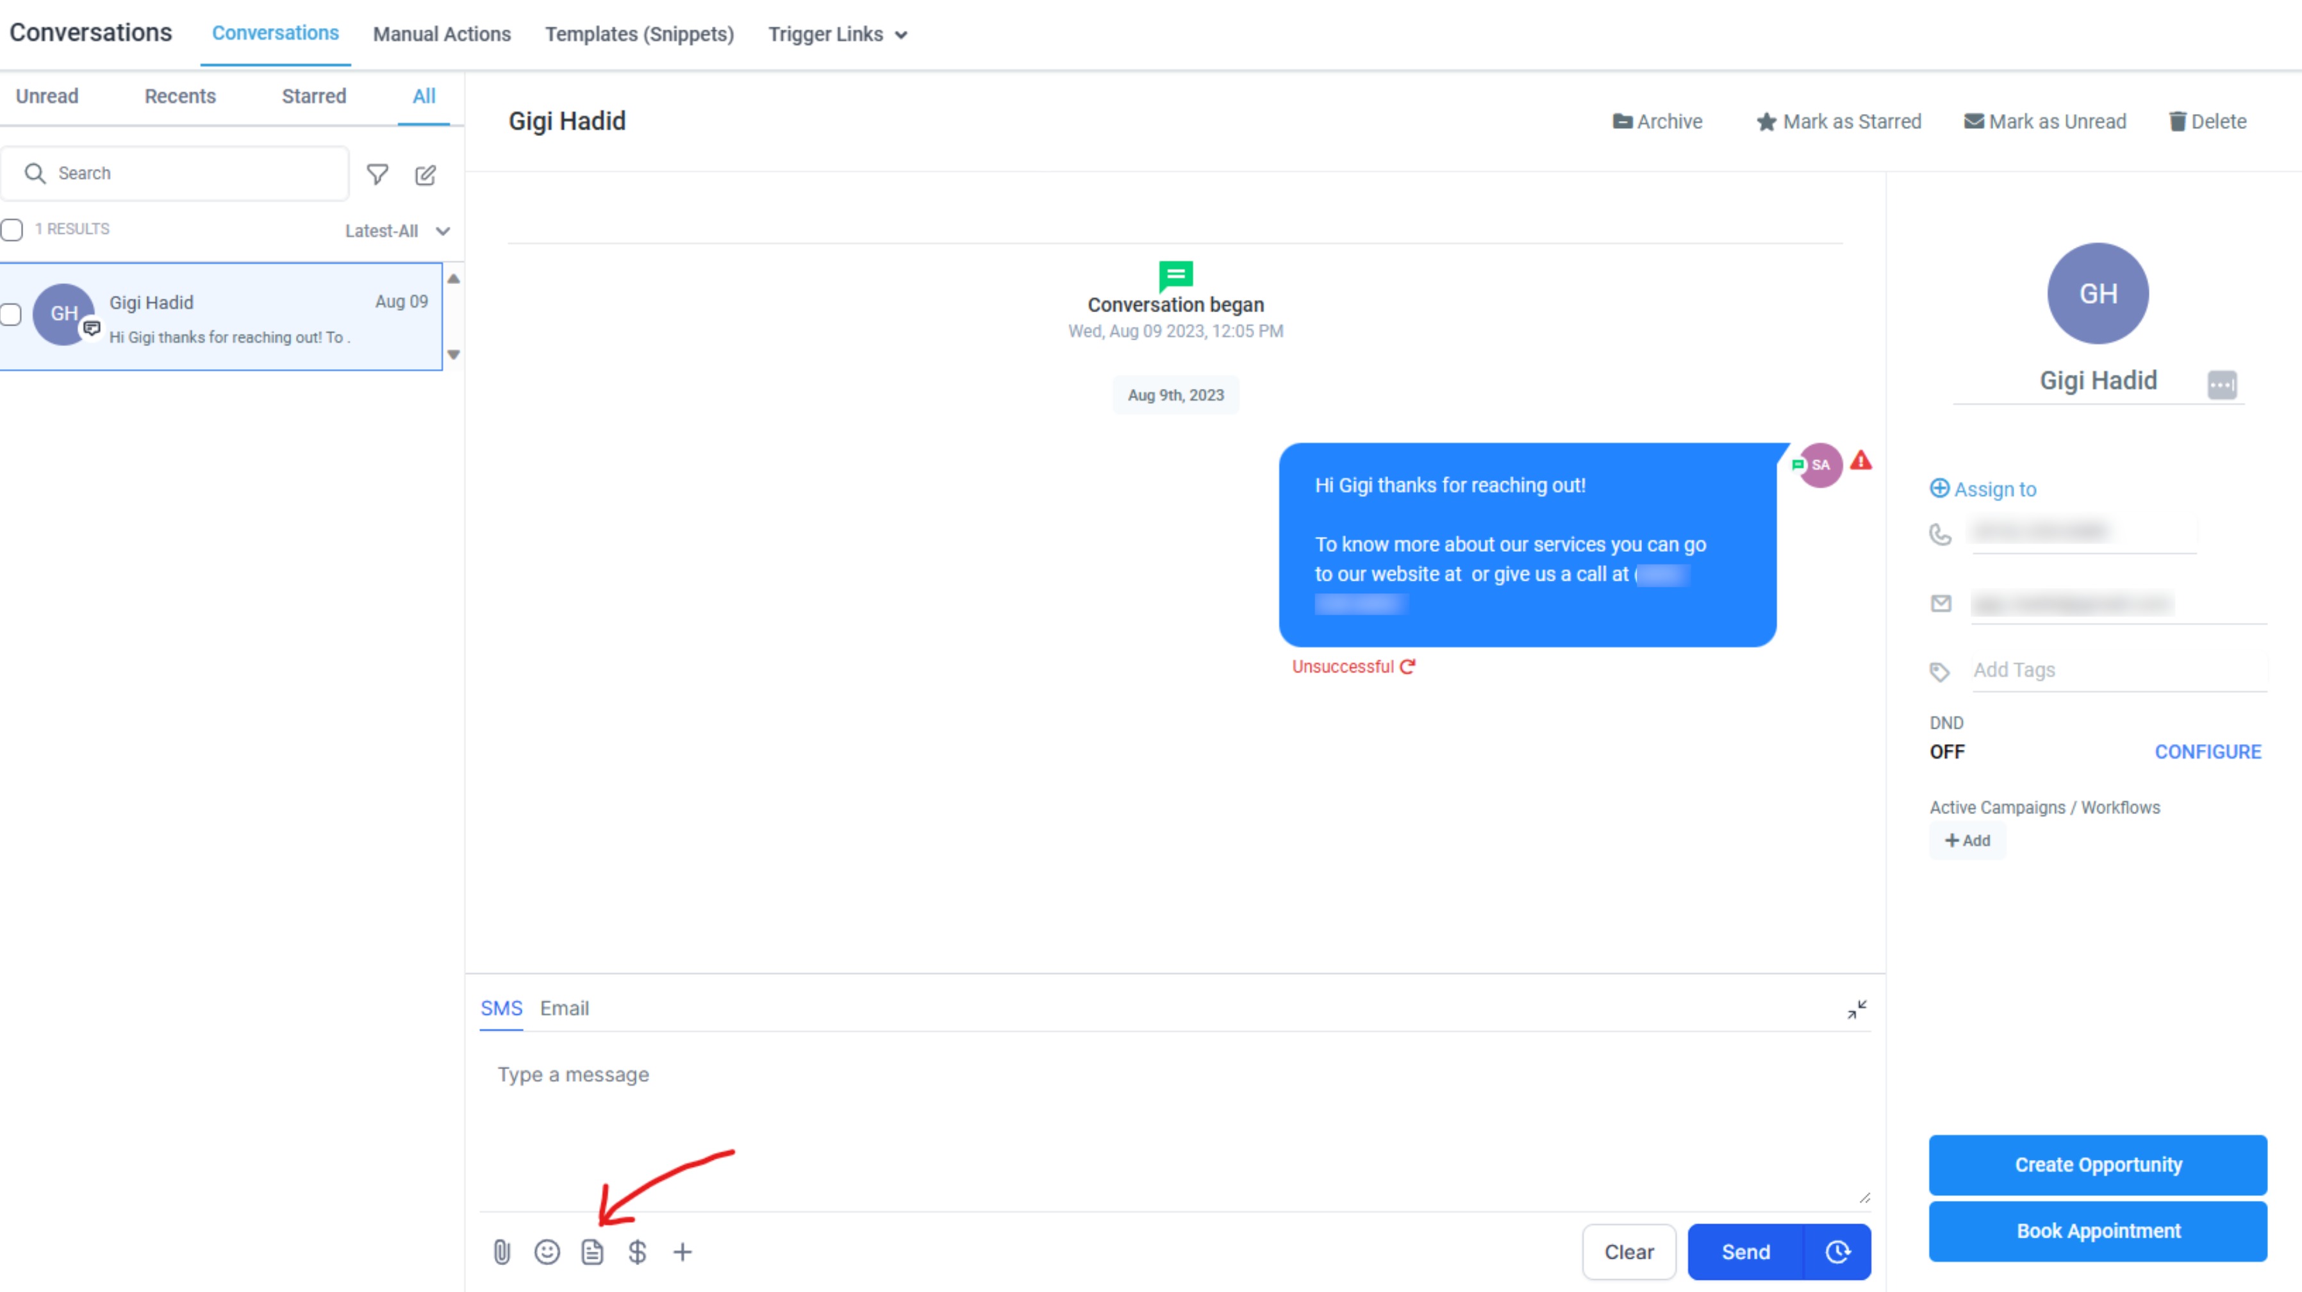Click the DND OFF status text
2302x1292 pixels.
pos(1946,752)
